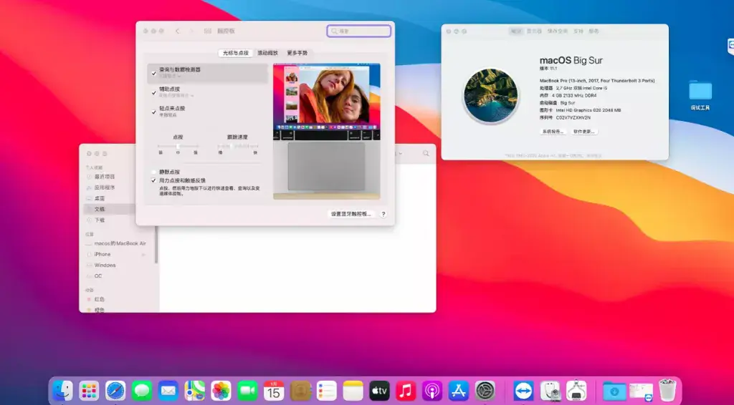This screenshot has width=734, height=405.
Task: Open Trackpad help question mark button
Action: [x=383, y=214]
